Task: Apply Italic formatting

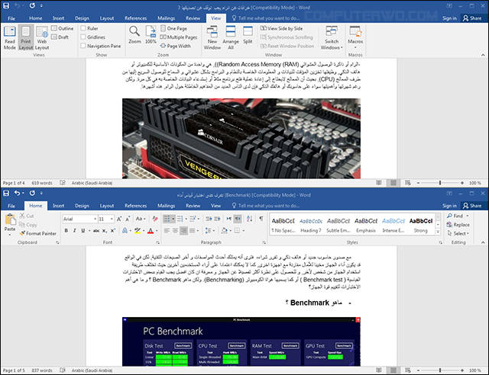Action: coord(75,231)
